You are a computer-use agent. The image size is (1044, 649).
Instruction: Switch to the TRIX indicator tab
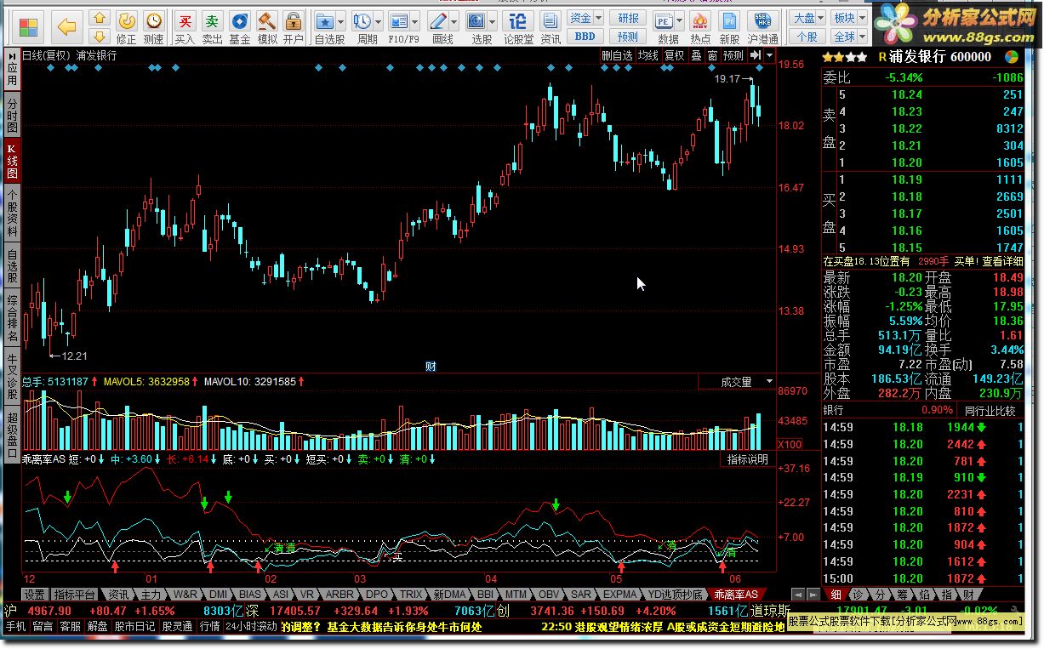[411, 594]
